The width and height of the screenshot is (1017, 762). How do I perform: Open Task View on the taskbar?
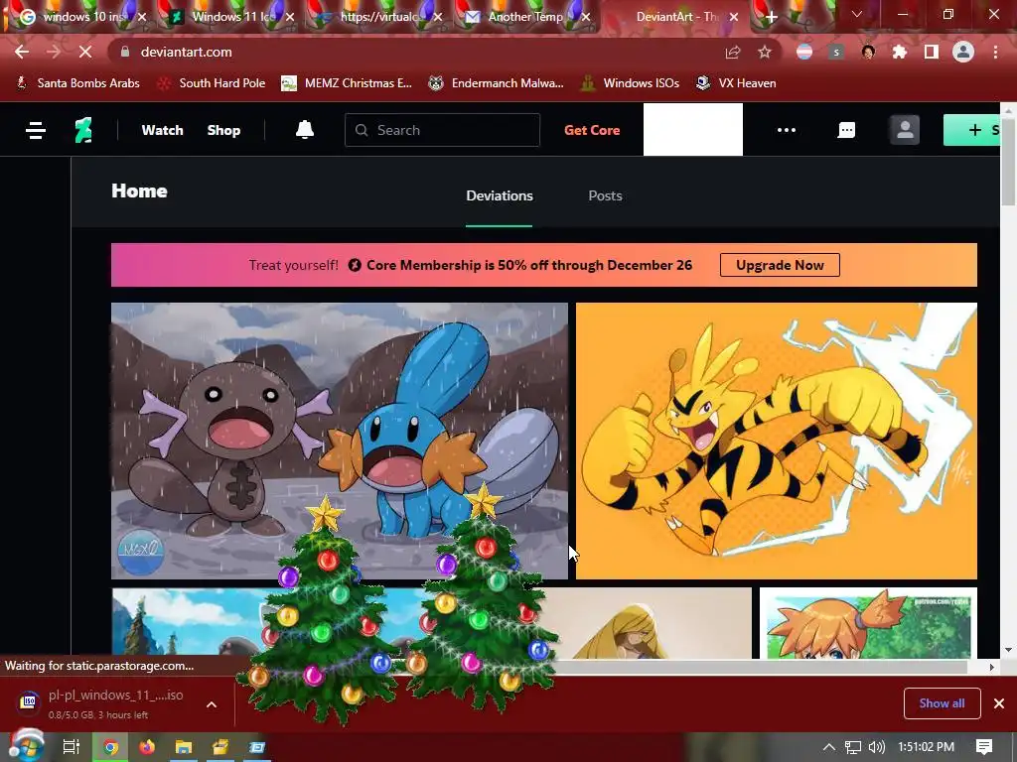pyautogui.click(x=72, y=747)
